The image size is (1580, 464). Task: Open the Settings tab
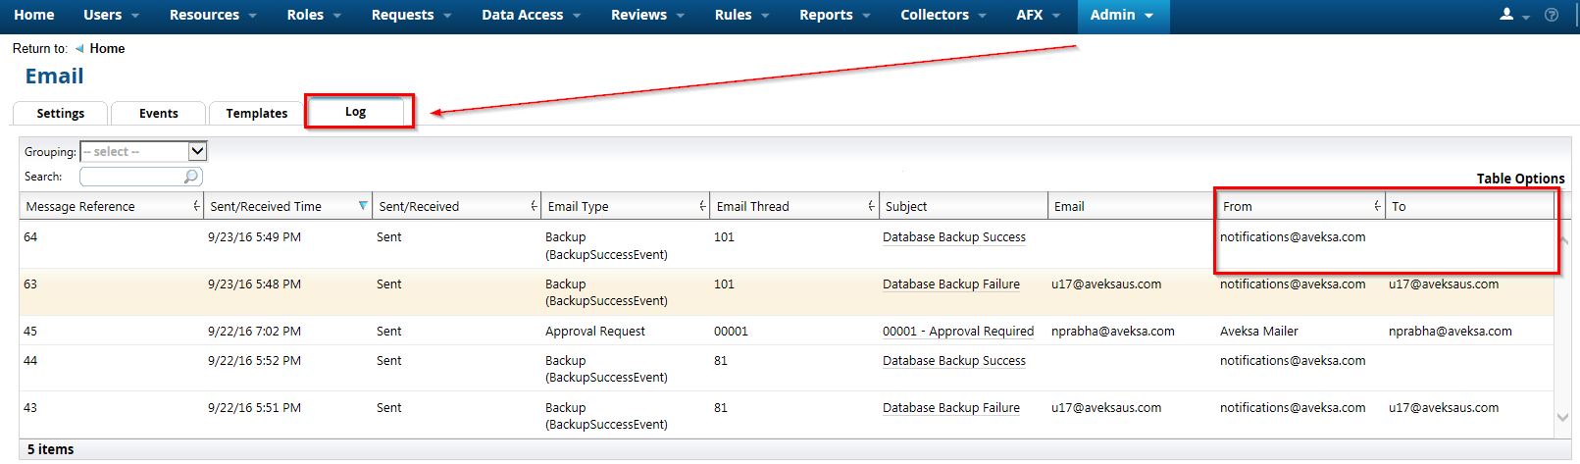60,113
